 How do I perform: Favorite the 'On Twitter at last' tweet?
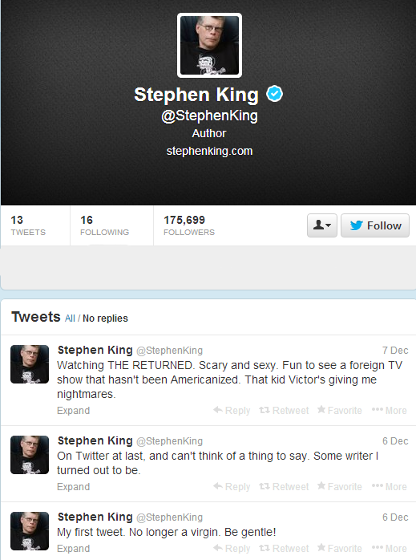point(339,486)
